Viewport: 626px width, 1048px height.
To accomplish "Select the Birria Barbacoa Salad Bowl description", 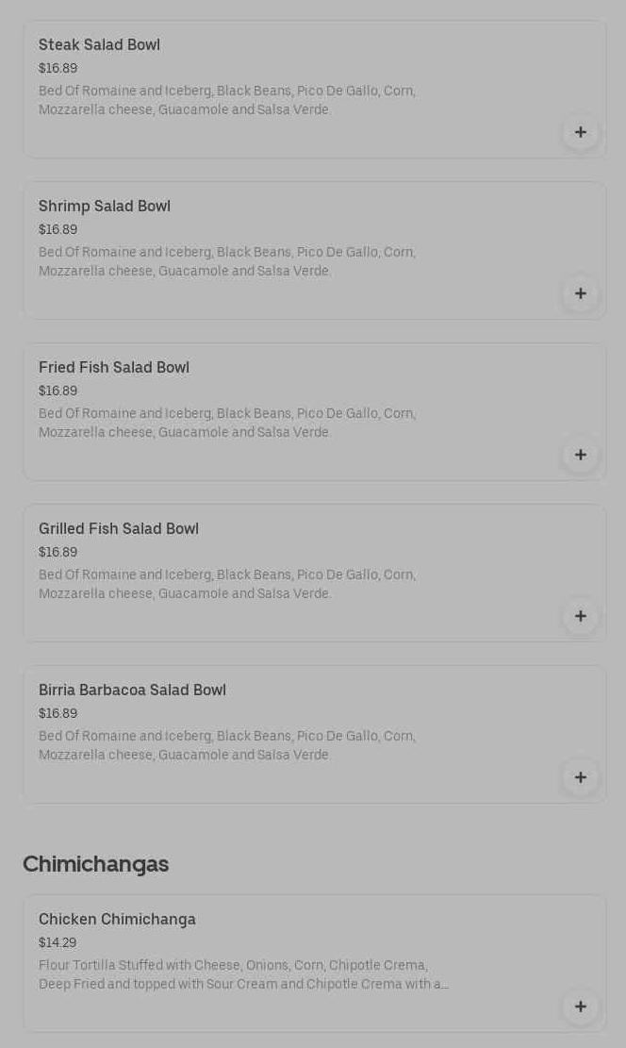I will 227,746.
